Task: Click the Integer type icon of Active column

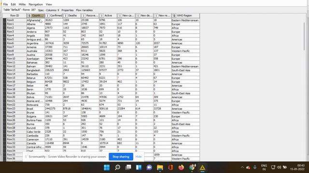Action: pyautogui.click(x=102, y=16)
